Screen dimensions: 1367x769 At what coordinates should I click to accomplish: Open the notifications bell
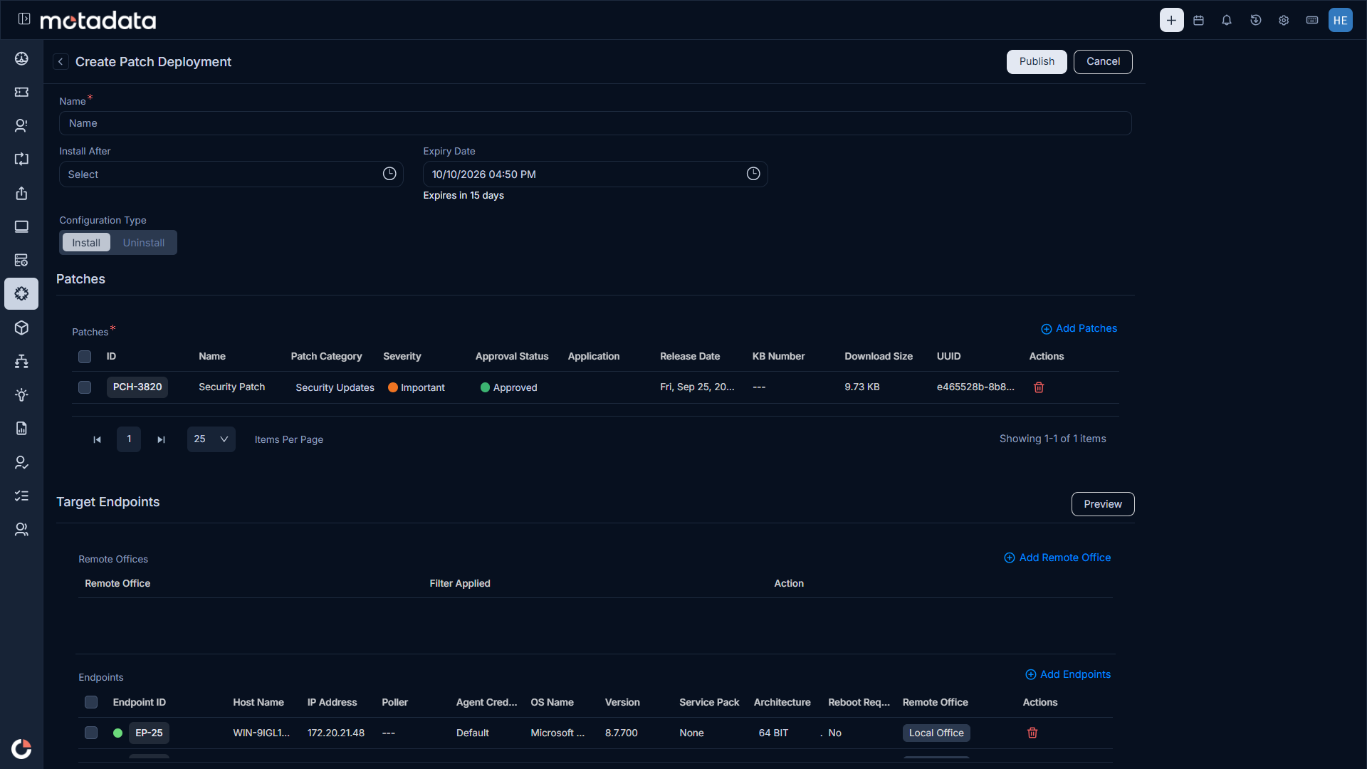coord(1227,21)
